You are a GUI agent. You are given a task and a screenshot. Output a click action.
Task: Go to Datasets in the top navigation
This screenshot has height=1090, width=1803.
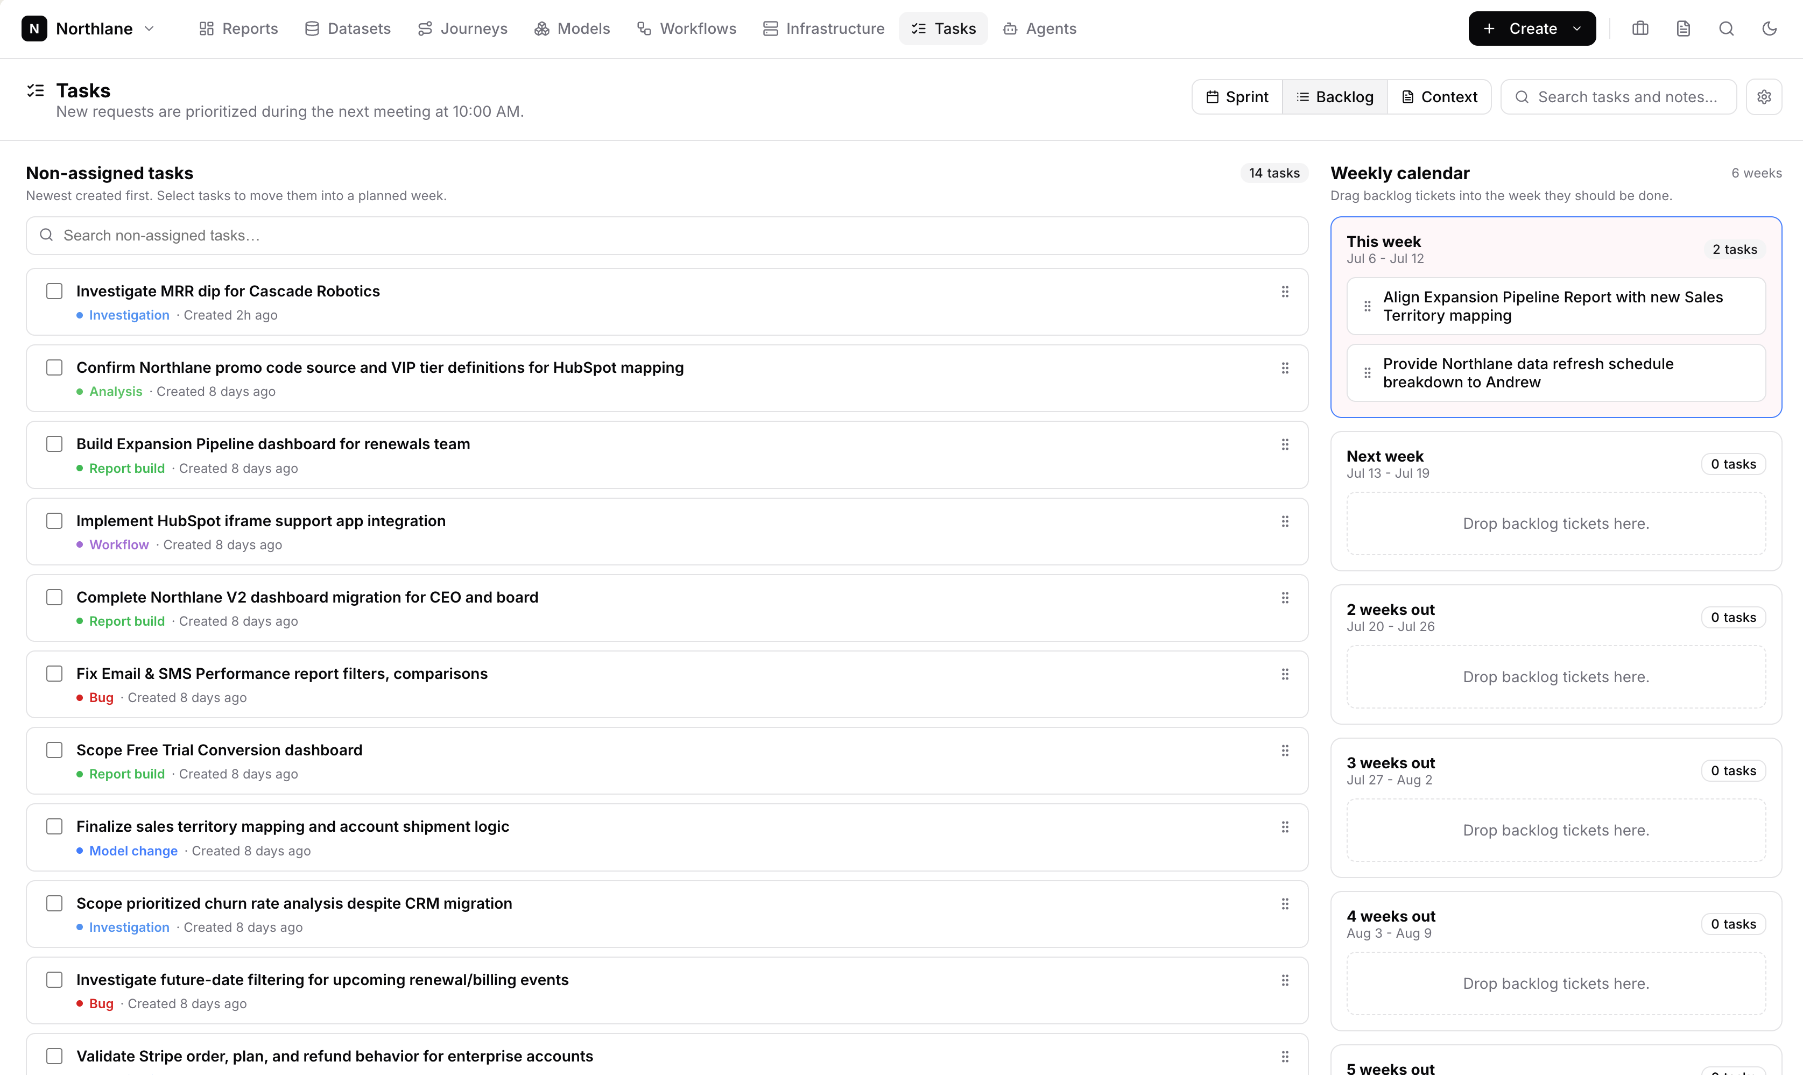(x=348, y=29)
